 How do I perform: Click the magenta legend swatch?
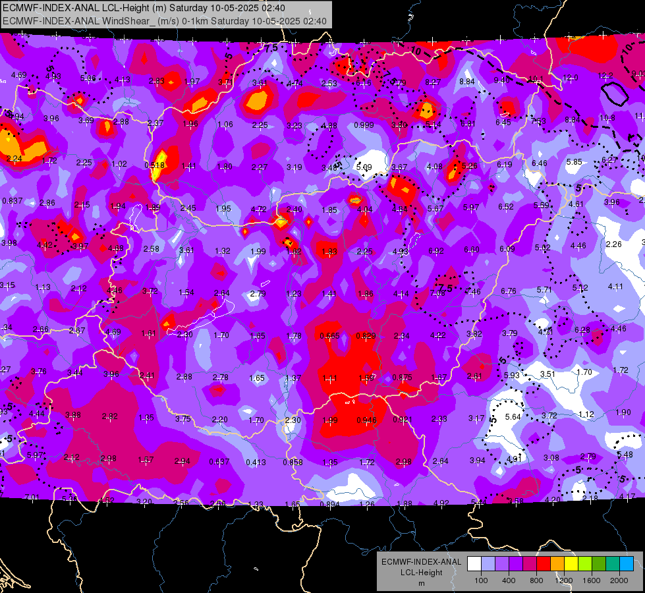tap(530, 564)
